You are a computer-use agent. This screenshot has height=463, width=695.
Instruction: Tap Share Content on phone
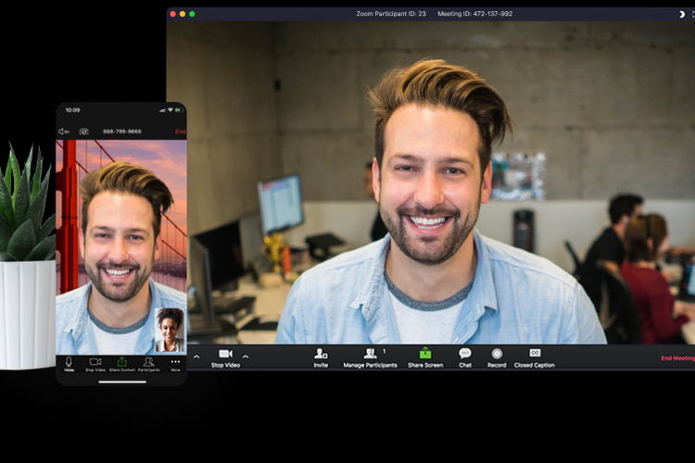click(x=122, y=364)
